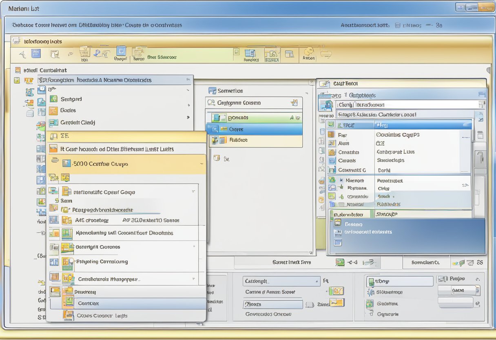
Task: Click the magnifier icon in the Gntgennn Cosen field
Action: click(x=211, y=103)
